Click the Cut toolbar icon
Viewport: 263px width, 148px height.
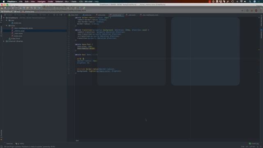(x=21, y=8)
